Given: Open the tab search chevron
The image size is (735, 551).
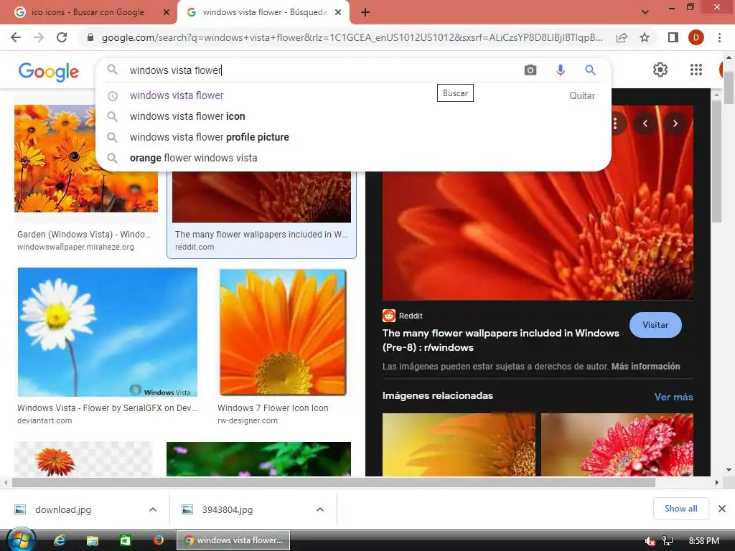Looking at the screenshot, I should pos(645,13).
